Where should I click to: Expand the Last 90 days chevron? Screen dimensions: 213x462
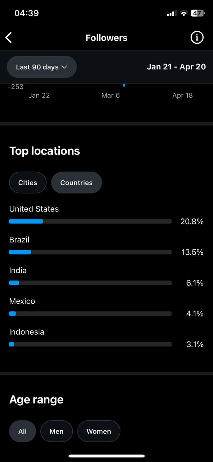[x=65, y=67]
